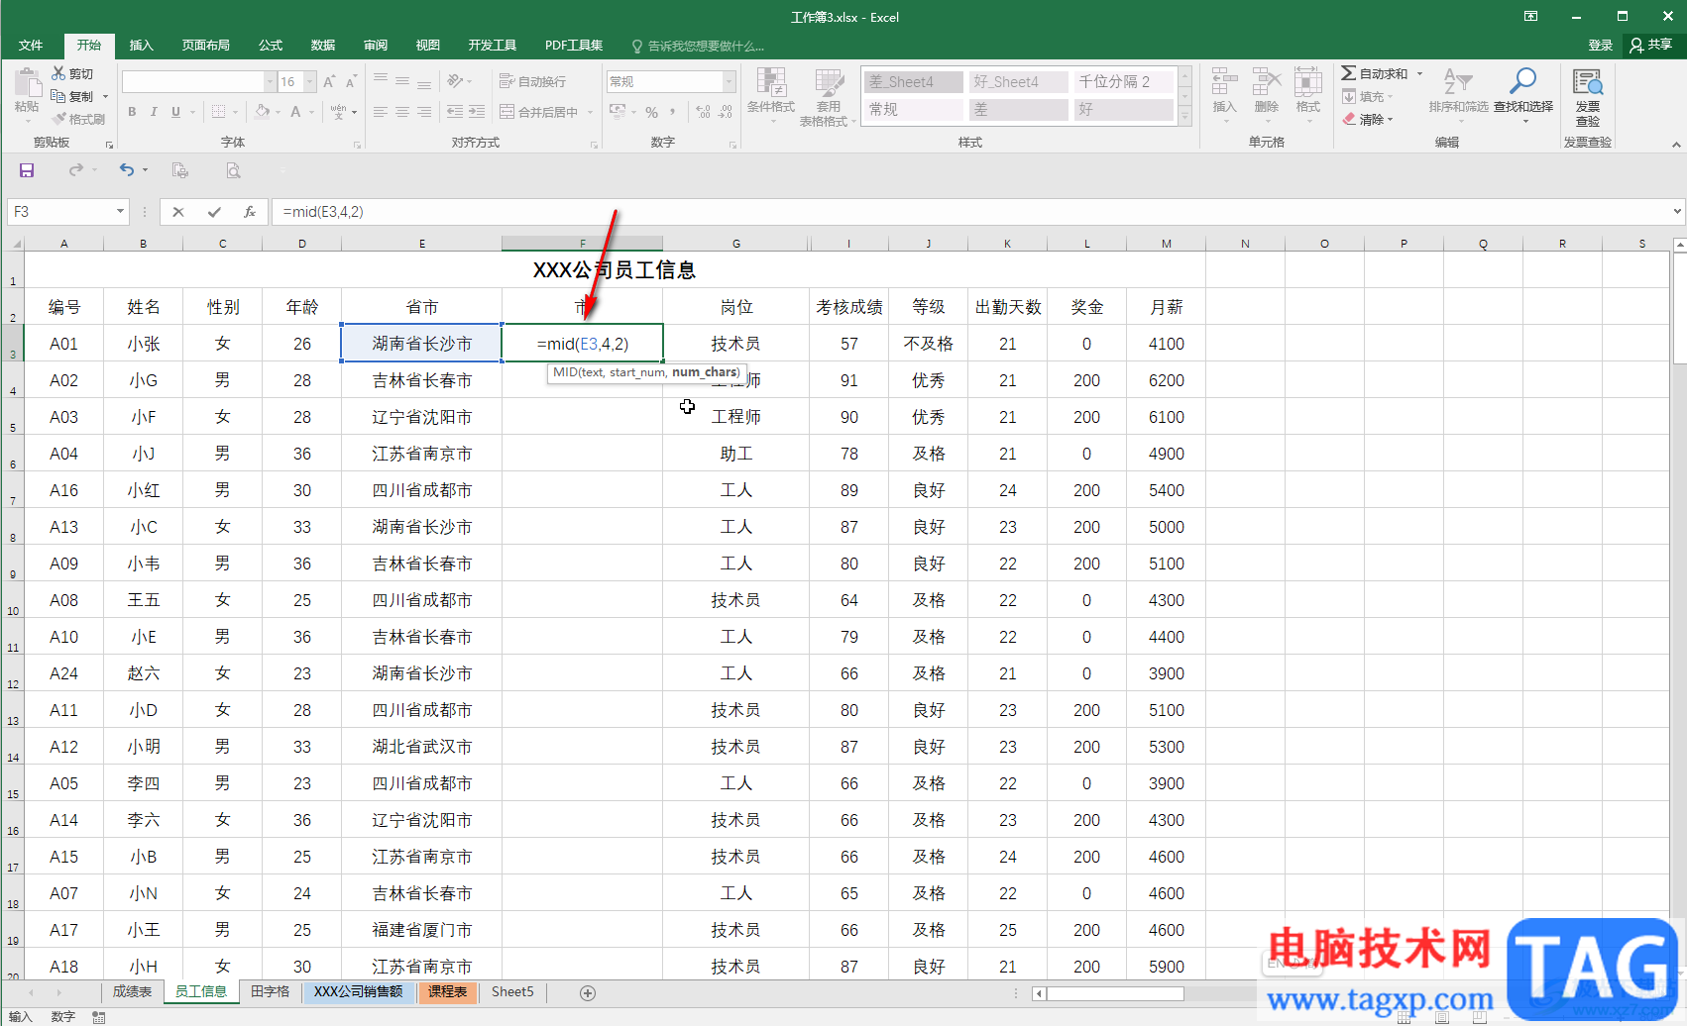1687x1026 pixels.
Task: Switch to the 成绩表 sheet tab
Action: pos(132,992)
